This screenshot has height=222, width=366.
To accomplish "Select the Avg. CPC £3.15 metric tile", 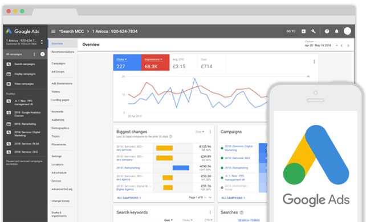I will coord(184,62).
